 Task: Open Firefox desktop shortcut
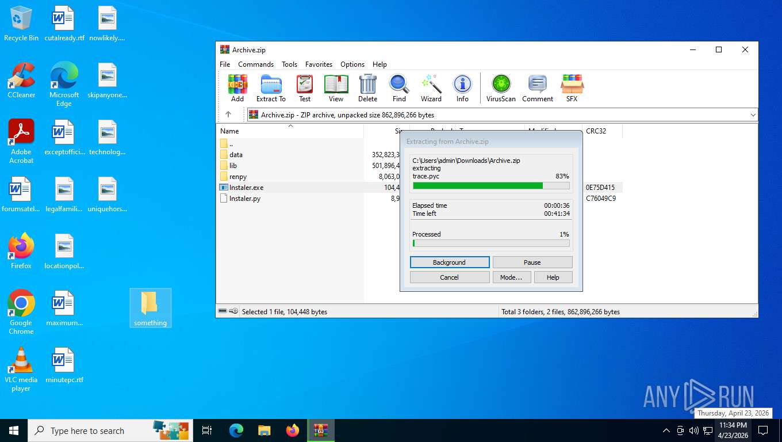click(x=21, y=252)
